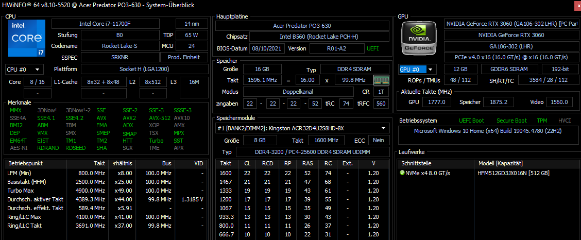Viewport: 581px width, 240px height.
Task: Click the SSE4.2 feature flag
Action: click(75, 118)
